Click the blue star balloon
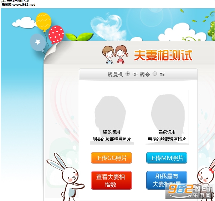Screen dimensions: 215x201 38,43
